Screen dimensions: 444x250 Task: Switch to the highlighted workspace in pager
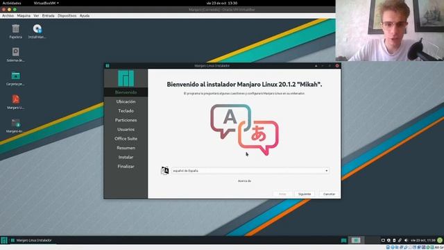(x=356, y=240)
